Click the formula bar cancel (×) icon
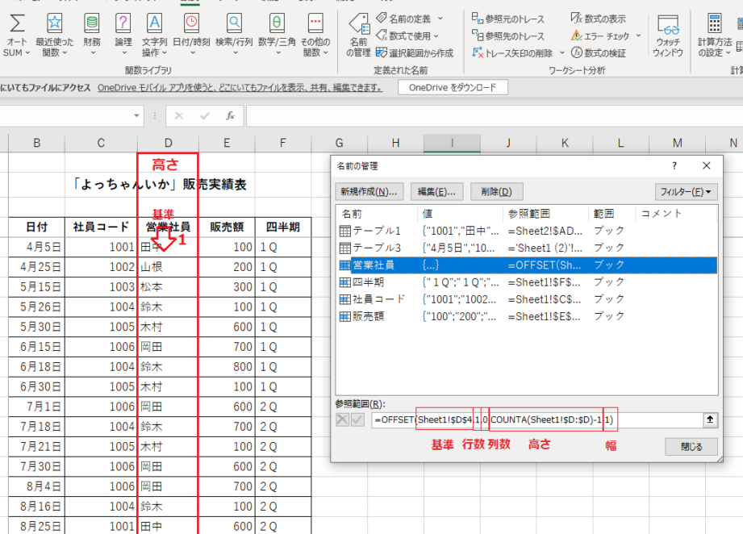 (x=178, y=115)
